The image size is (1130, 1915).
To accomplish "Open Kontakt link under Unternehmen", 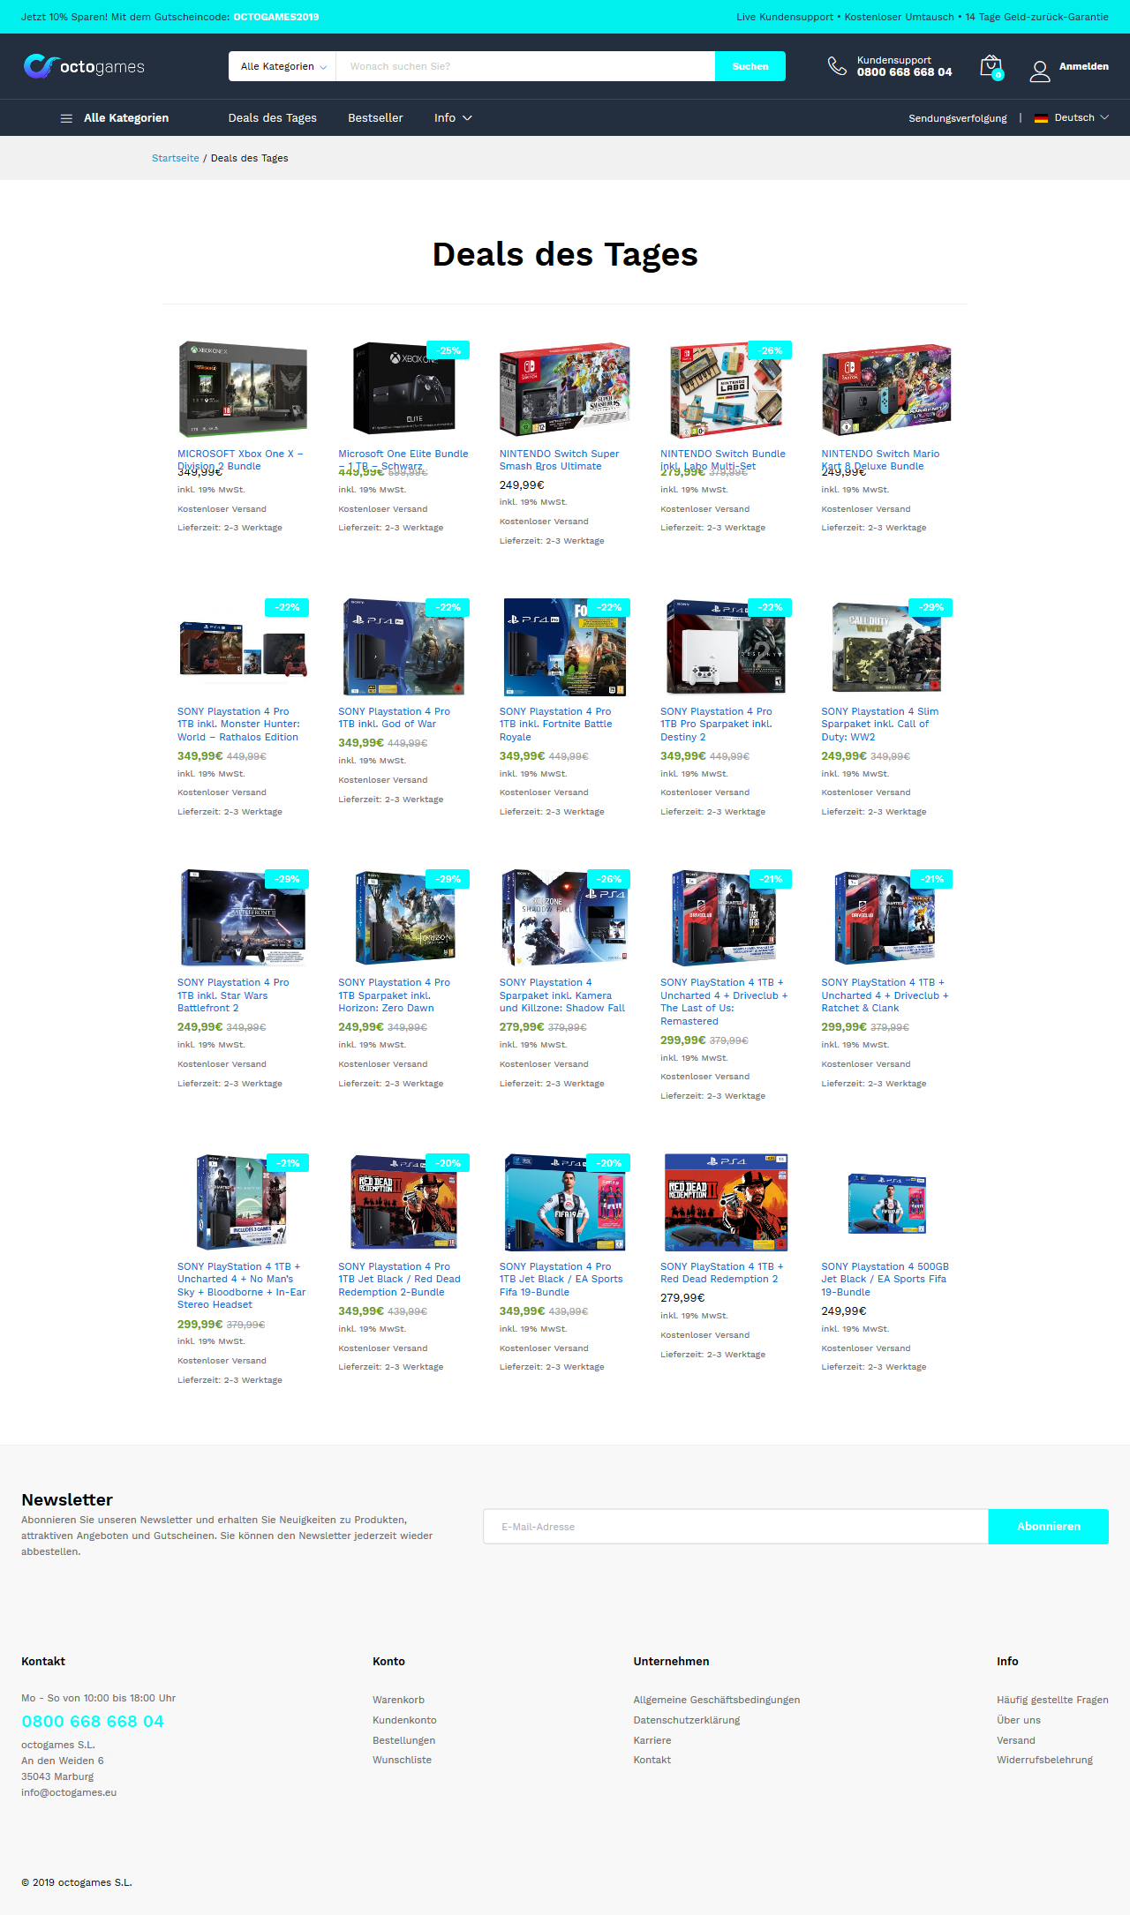I will [652, 1760].
